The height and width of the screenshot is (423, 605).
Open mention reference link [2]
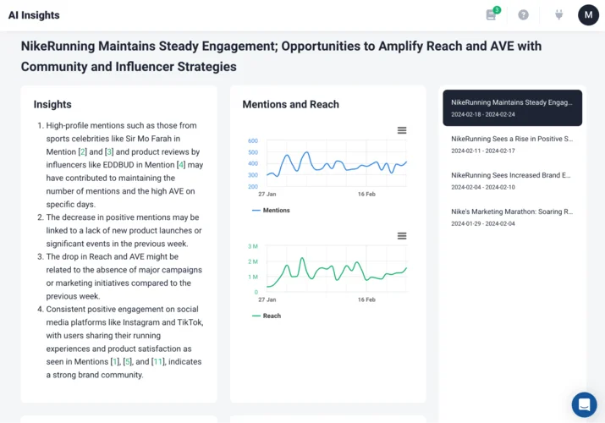point(83,151)
